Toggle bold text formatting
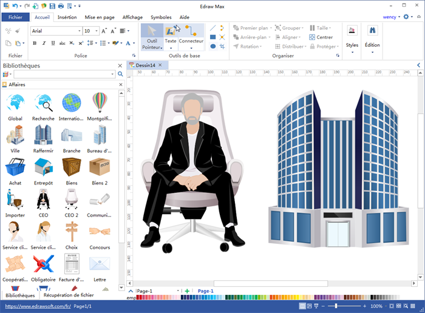This screenshot has height=313, width=425. coord(35,43)
